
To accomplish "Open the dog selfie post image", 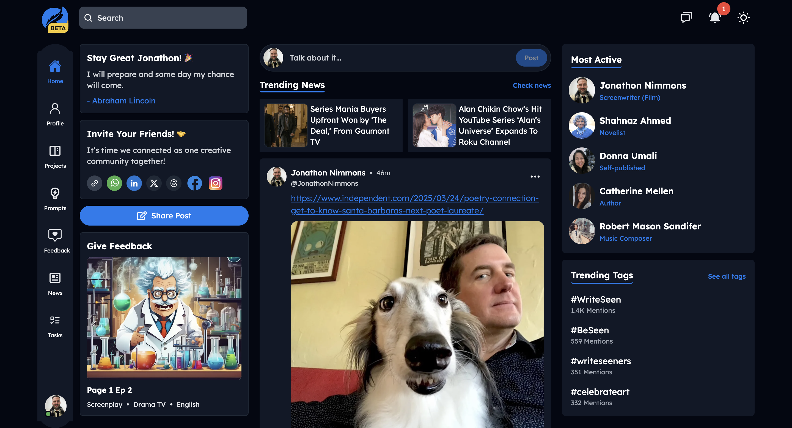I will [417, 324].
